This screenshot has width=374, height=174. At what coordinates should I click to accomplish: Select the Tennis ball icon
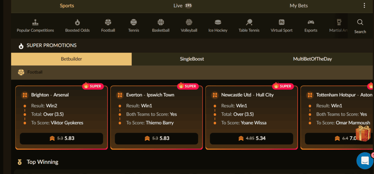[x=134, y=22]
